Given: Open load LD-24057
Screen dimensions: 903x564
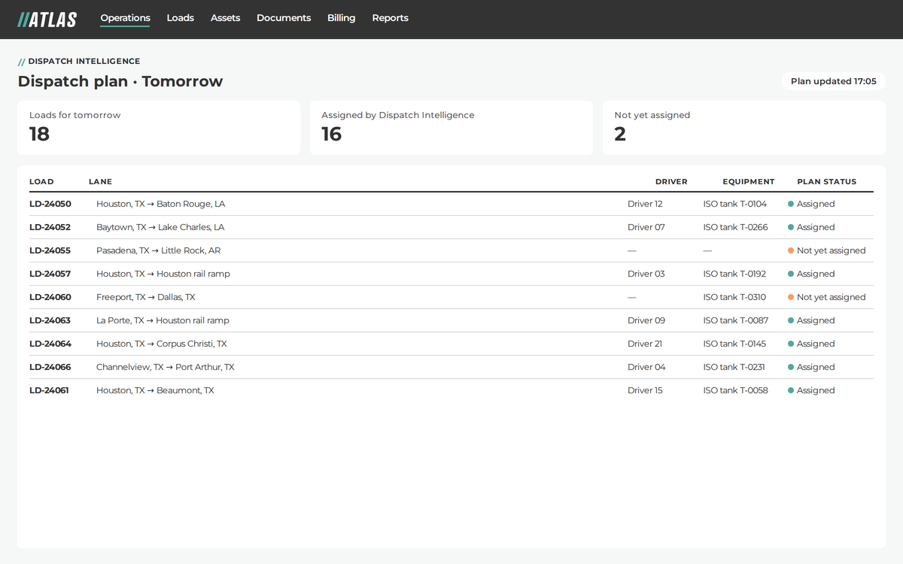Looking at the screenshot, I should pos(50,274).
